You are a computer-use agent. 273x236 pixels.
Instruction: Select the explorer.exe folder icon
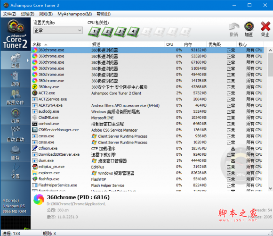coord(35,173)
